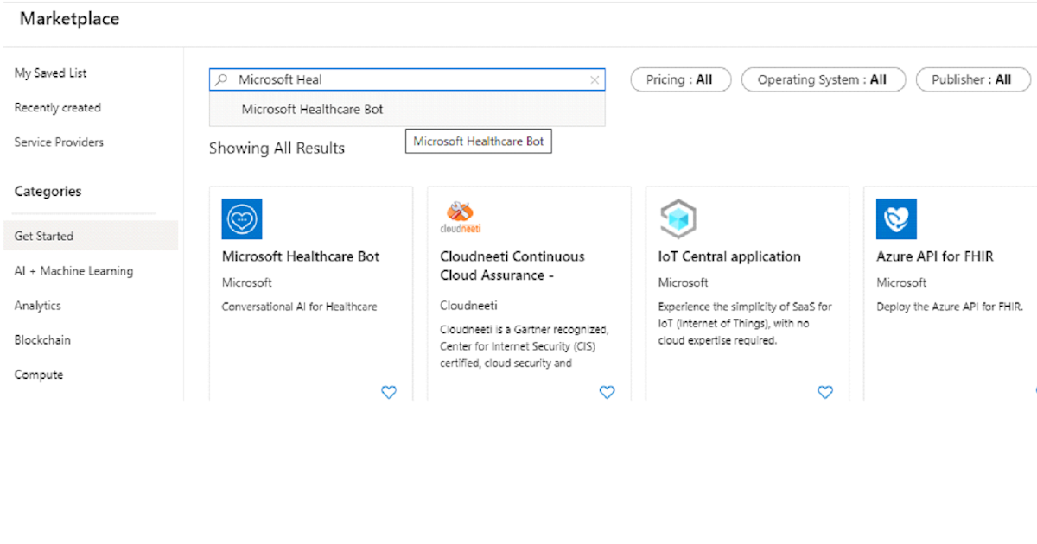Go to Service Providers
The height and width of the screenshot is (544, 1037).
tap(59, 142)
